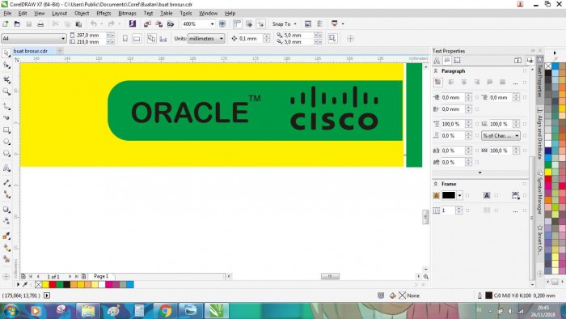The image size is (566, 319).
Task: Open the A4 page size dropdown
Action: coord(63,38)
